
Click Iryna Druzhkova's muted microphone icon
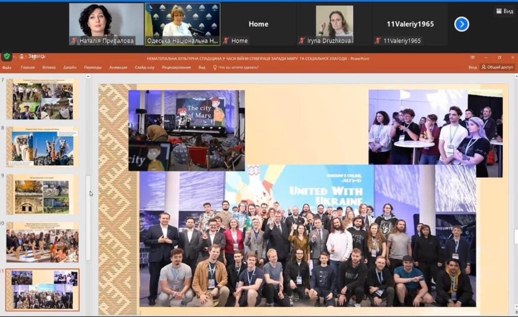[301, 41]
